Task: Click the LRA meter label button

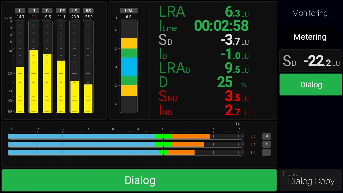Action: tap(129, 11)
